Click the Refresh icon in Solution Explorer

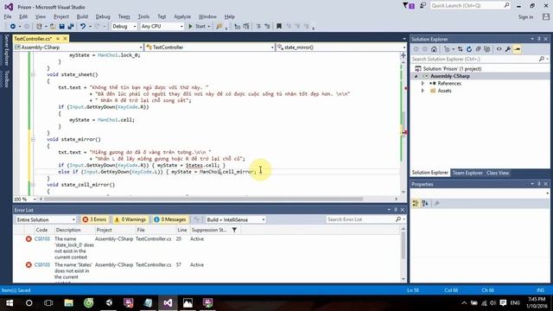[x=469, y=49]
